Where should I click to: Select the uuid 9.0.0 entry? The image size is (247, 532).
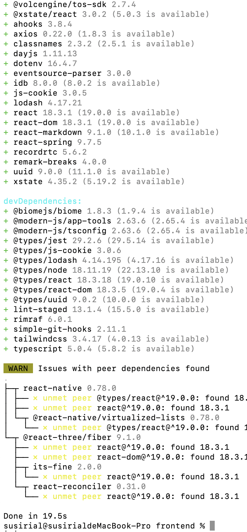pyautogui.click(x=87, y=172)
